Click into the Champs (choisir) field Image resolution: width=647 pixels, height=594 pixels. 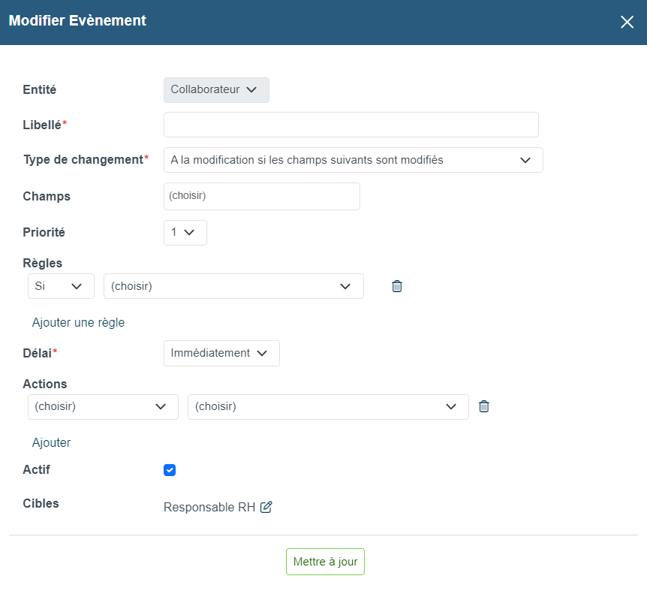click(x=262, y=197)
